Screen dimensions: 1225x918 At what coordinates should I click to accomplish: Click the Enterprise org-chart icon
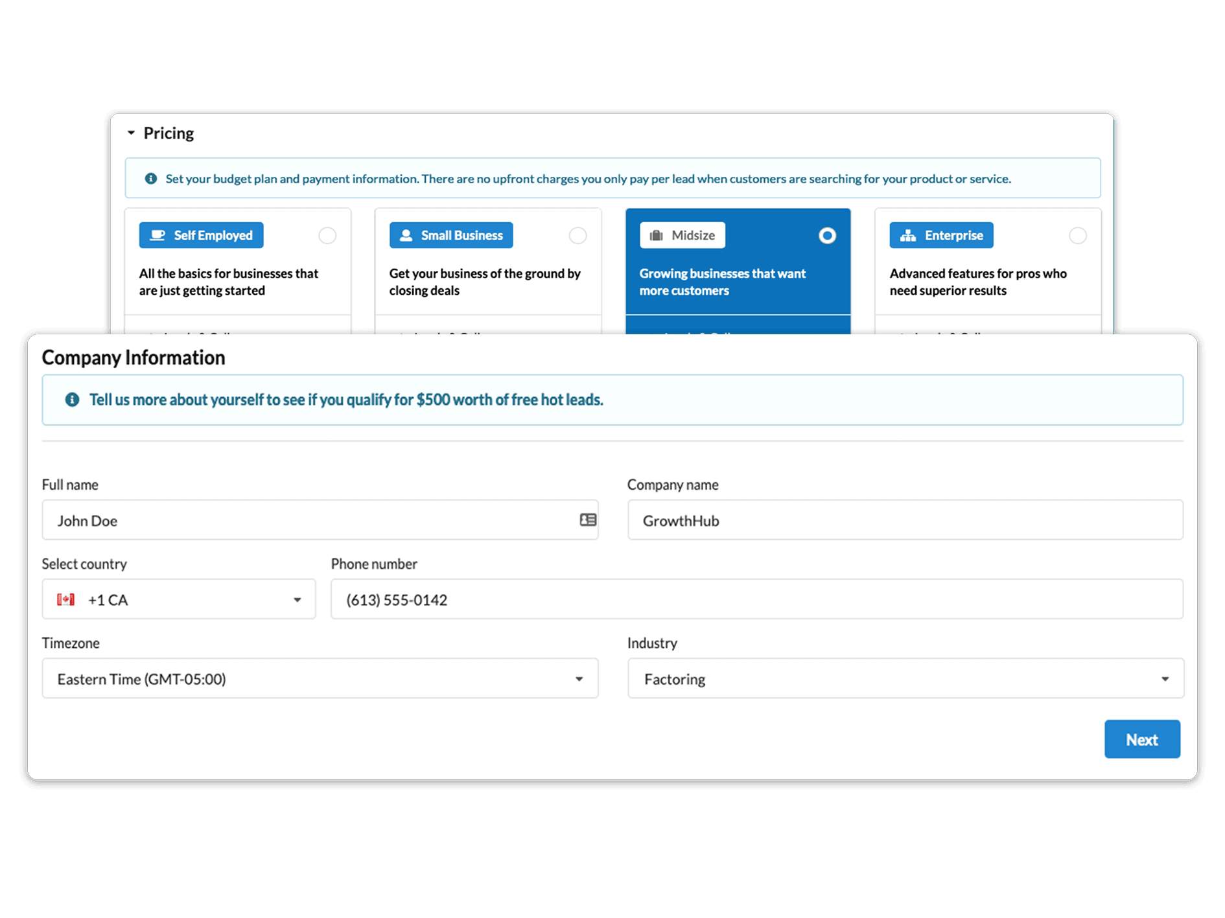pyautogui.click(x=908, y=235)
